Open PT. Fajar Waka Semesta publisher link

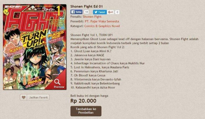click(102, 21)
